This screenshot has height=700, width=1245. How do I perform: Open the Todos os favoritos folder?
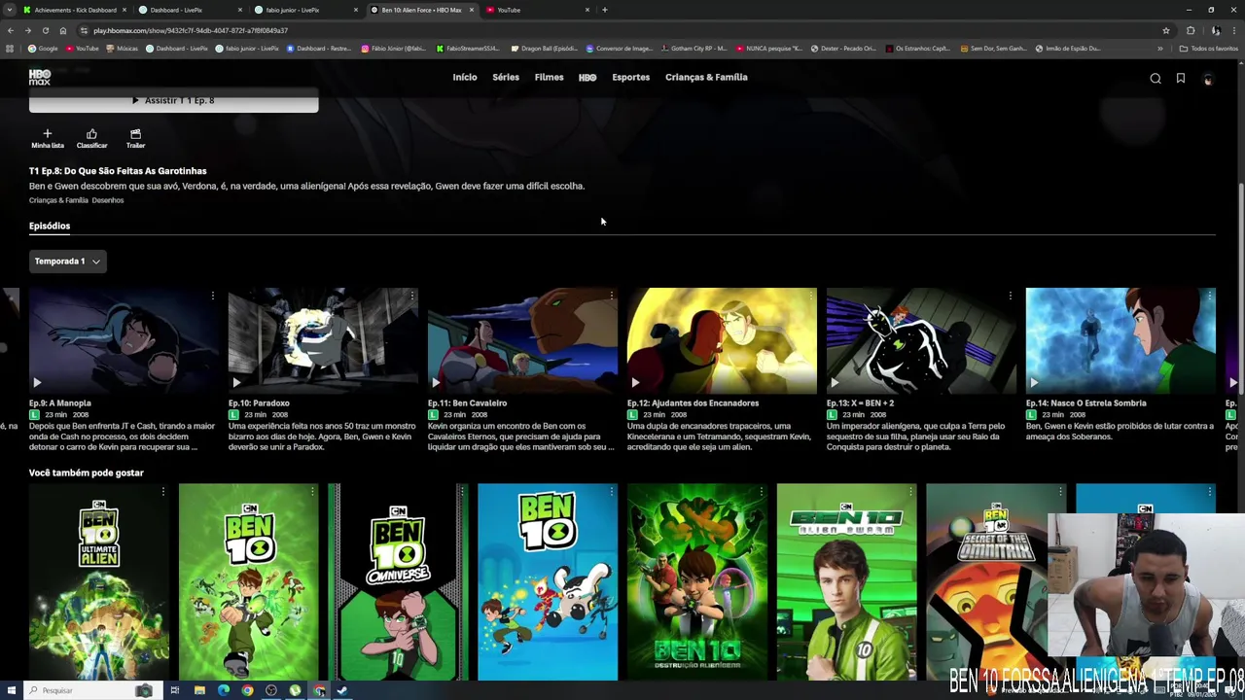click(x=1209, y=49)
